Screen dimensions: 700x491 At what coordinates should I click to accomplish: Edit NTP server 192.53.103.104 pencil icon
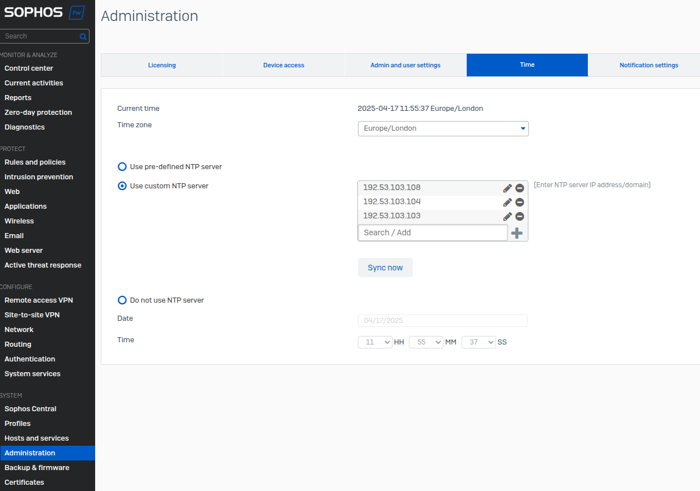tap(507, 203)
